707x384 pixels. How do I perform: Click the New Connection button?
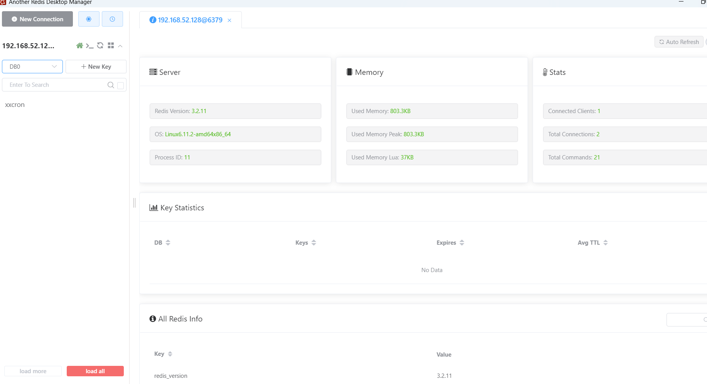(x=37, y=19)
